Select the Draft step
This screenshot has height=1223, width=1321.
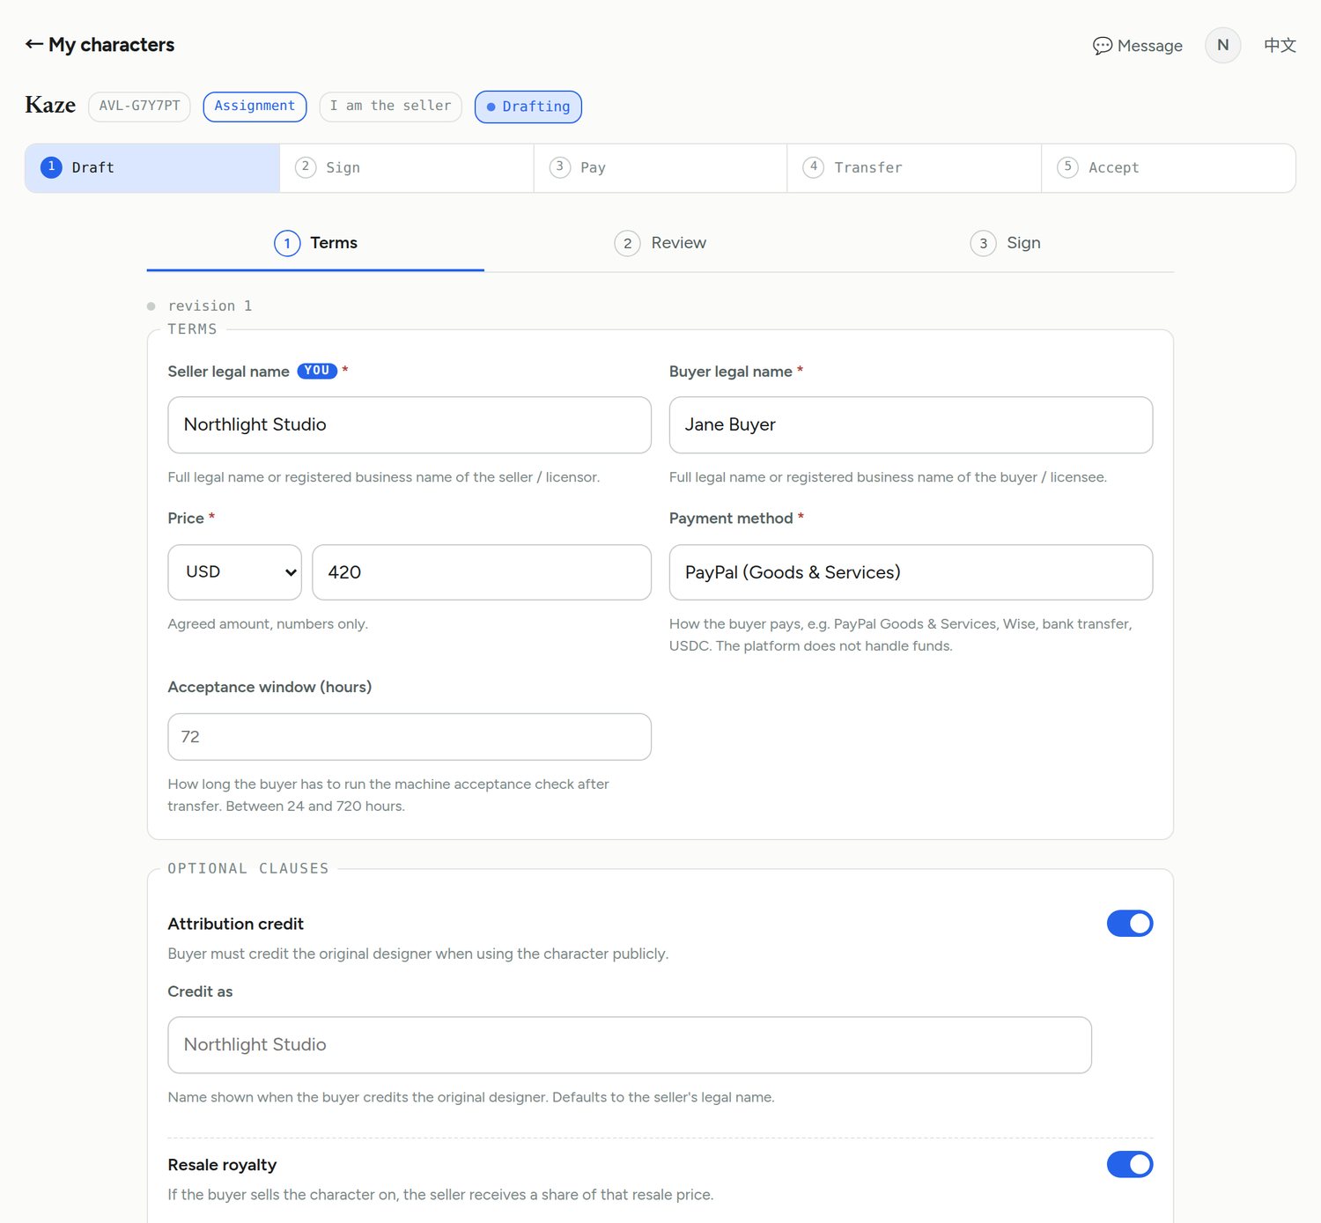(152, 168)
